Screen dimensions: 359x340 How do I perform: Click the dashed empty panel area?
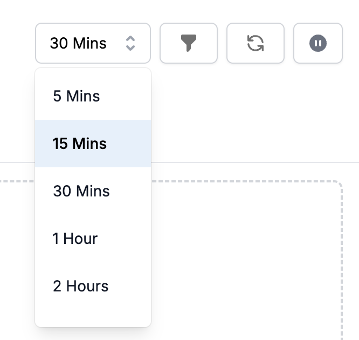tap(247, 260)
